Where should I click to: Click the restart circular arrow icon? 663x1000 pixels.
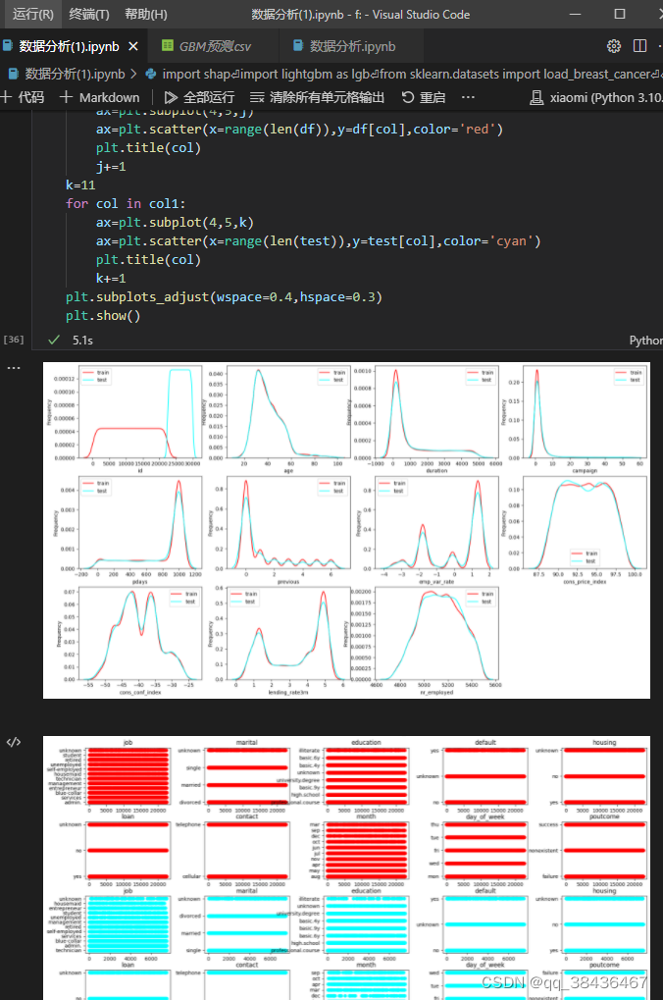[408, 97]
